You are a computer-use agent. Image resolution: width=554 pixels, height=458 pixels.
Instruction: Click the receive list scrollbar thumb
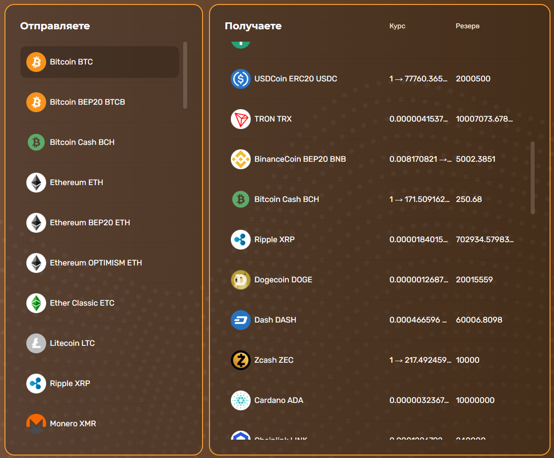click(x=533, y=178)
